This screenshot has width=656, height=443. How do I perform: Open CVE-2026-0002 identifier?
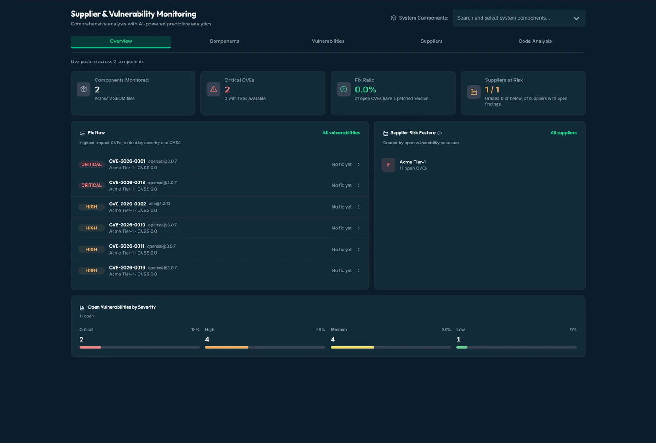point(128,204)
